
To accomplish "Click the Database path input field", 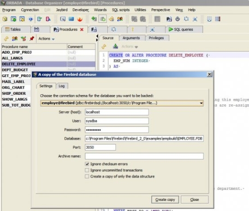I will pyautogui.click(x=144, y=139).
